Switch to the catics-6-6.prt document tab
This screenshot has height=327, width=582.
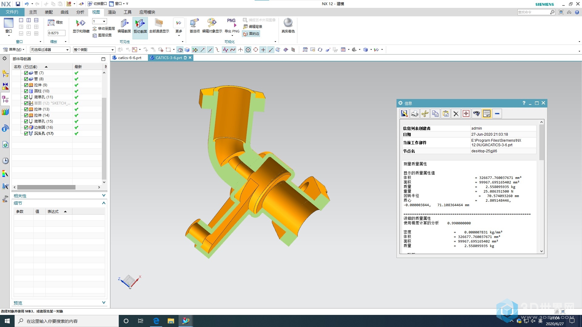click(129, 58)
